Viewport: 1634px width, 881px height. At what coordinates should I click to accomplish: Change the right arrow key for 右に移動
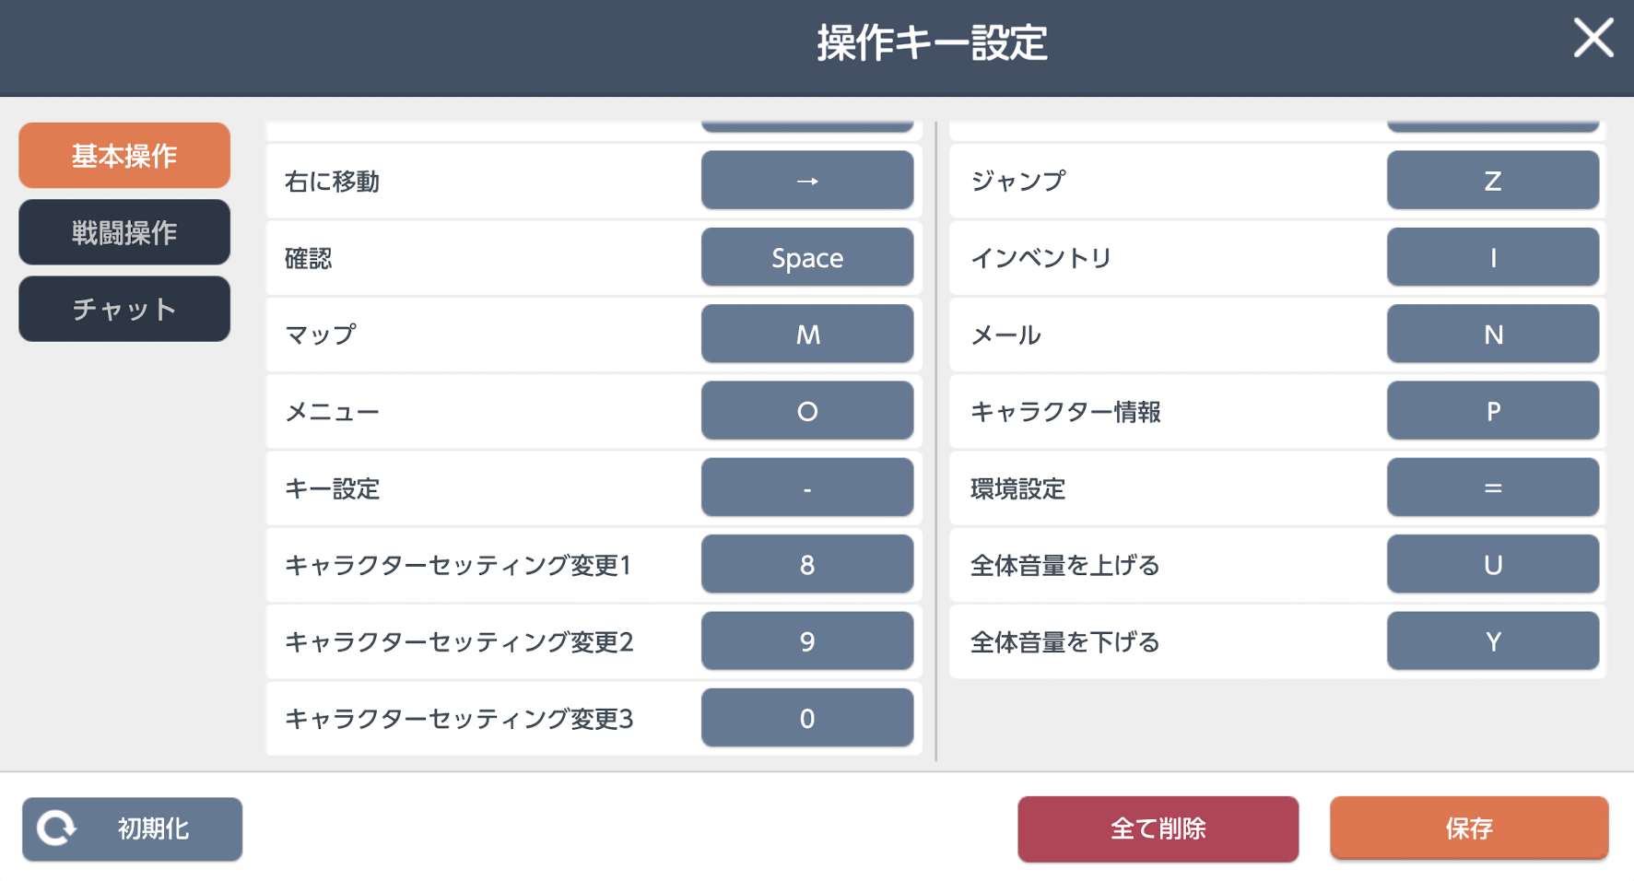[x=807, y=181]
